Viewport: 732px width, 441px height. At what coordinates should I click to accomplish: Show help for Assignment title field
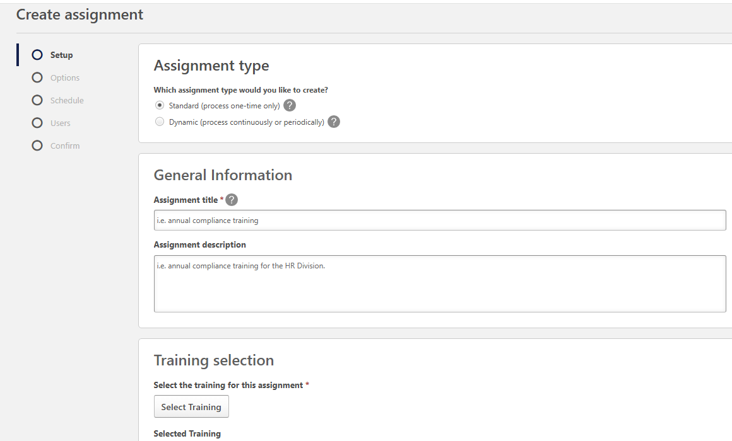[x=232, y=200]
